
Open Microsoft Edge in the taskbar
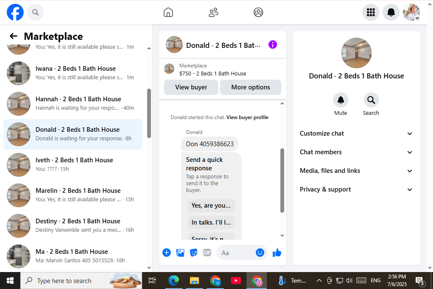click(174, 281)
